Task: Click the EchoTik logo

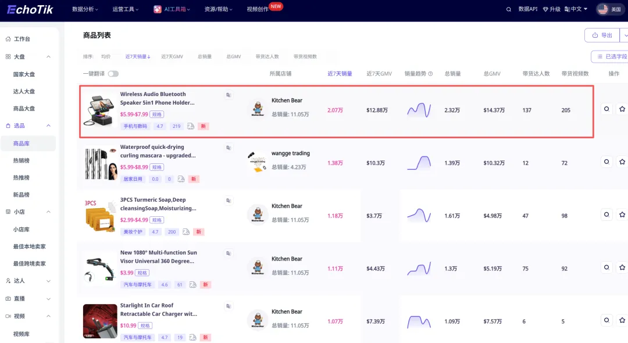Action: (30, 9)
